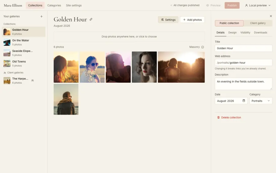Click the Date field showing August 2026

(231, 101)
